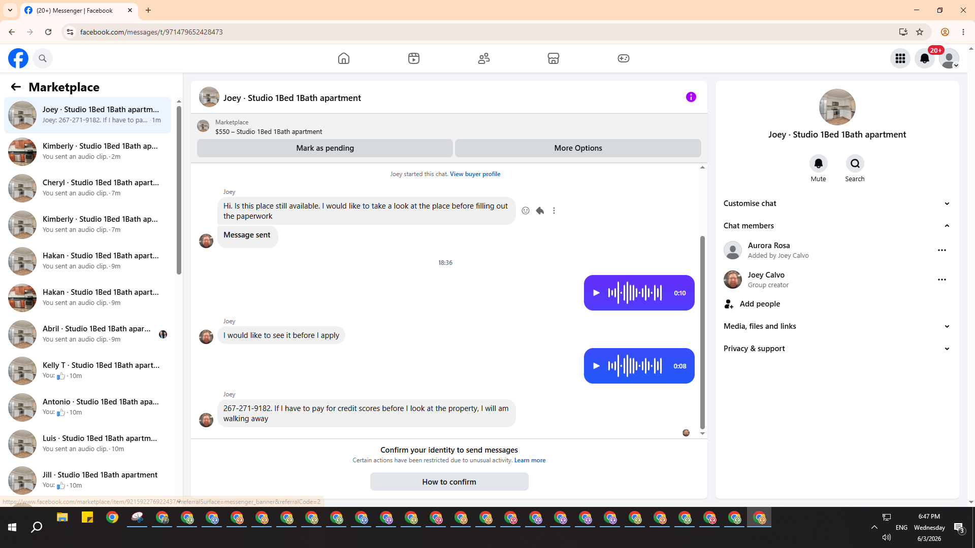Click the chat messages scrollbar thumb
This screenshot has width=975, height=548.
702,332
